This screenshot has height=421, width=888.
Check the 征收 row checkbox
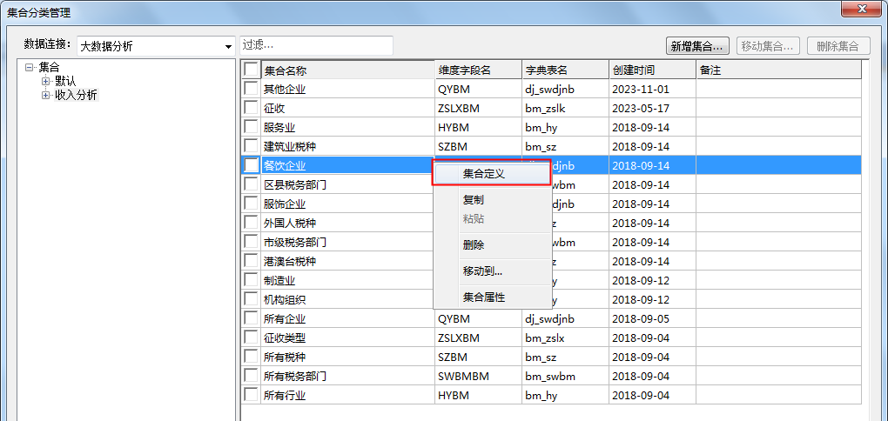click(251, 108)
